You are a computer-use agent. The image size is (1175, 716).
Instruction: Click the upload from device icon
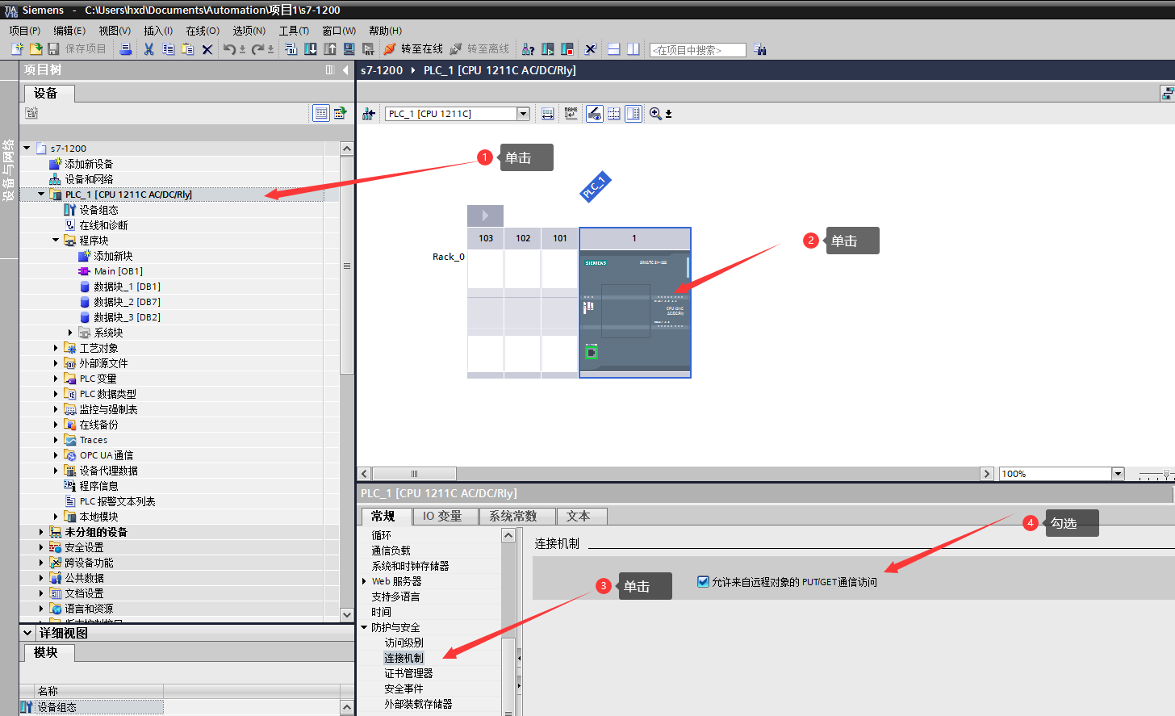tap(330, 49)
